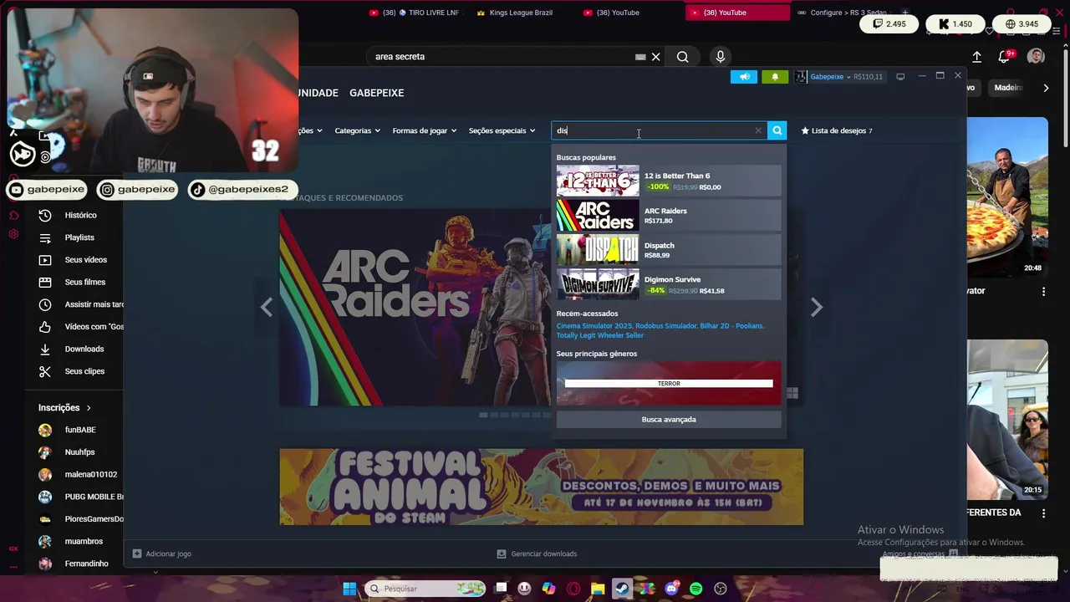
Task: Select ARC Raiders search suggestion
Action: pos(669,216)
